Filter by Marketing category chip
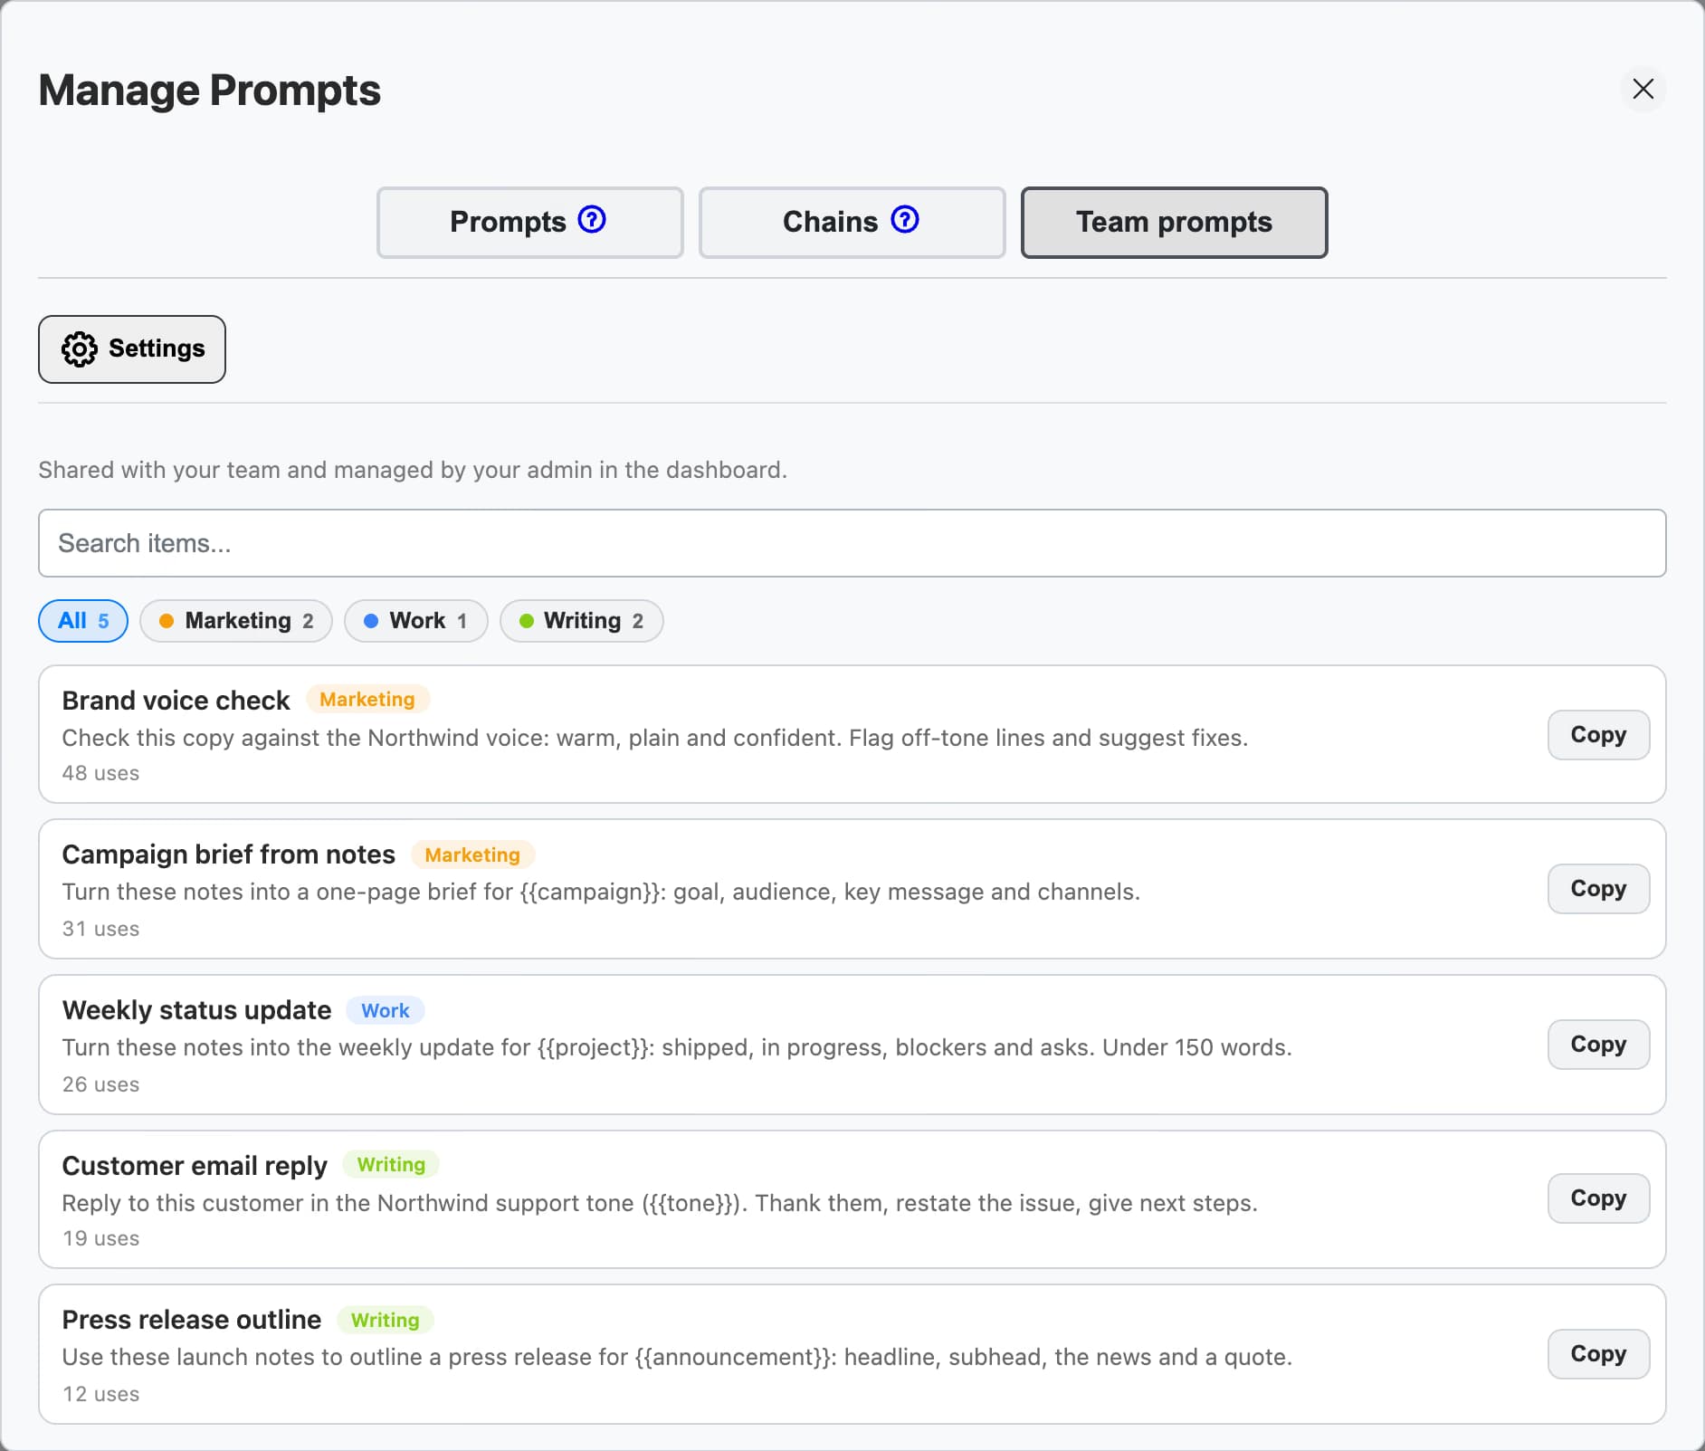Screen dimensions: 1705x1451 pos(236,621)
